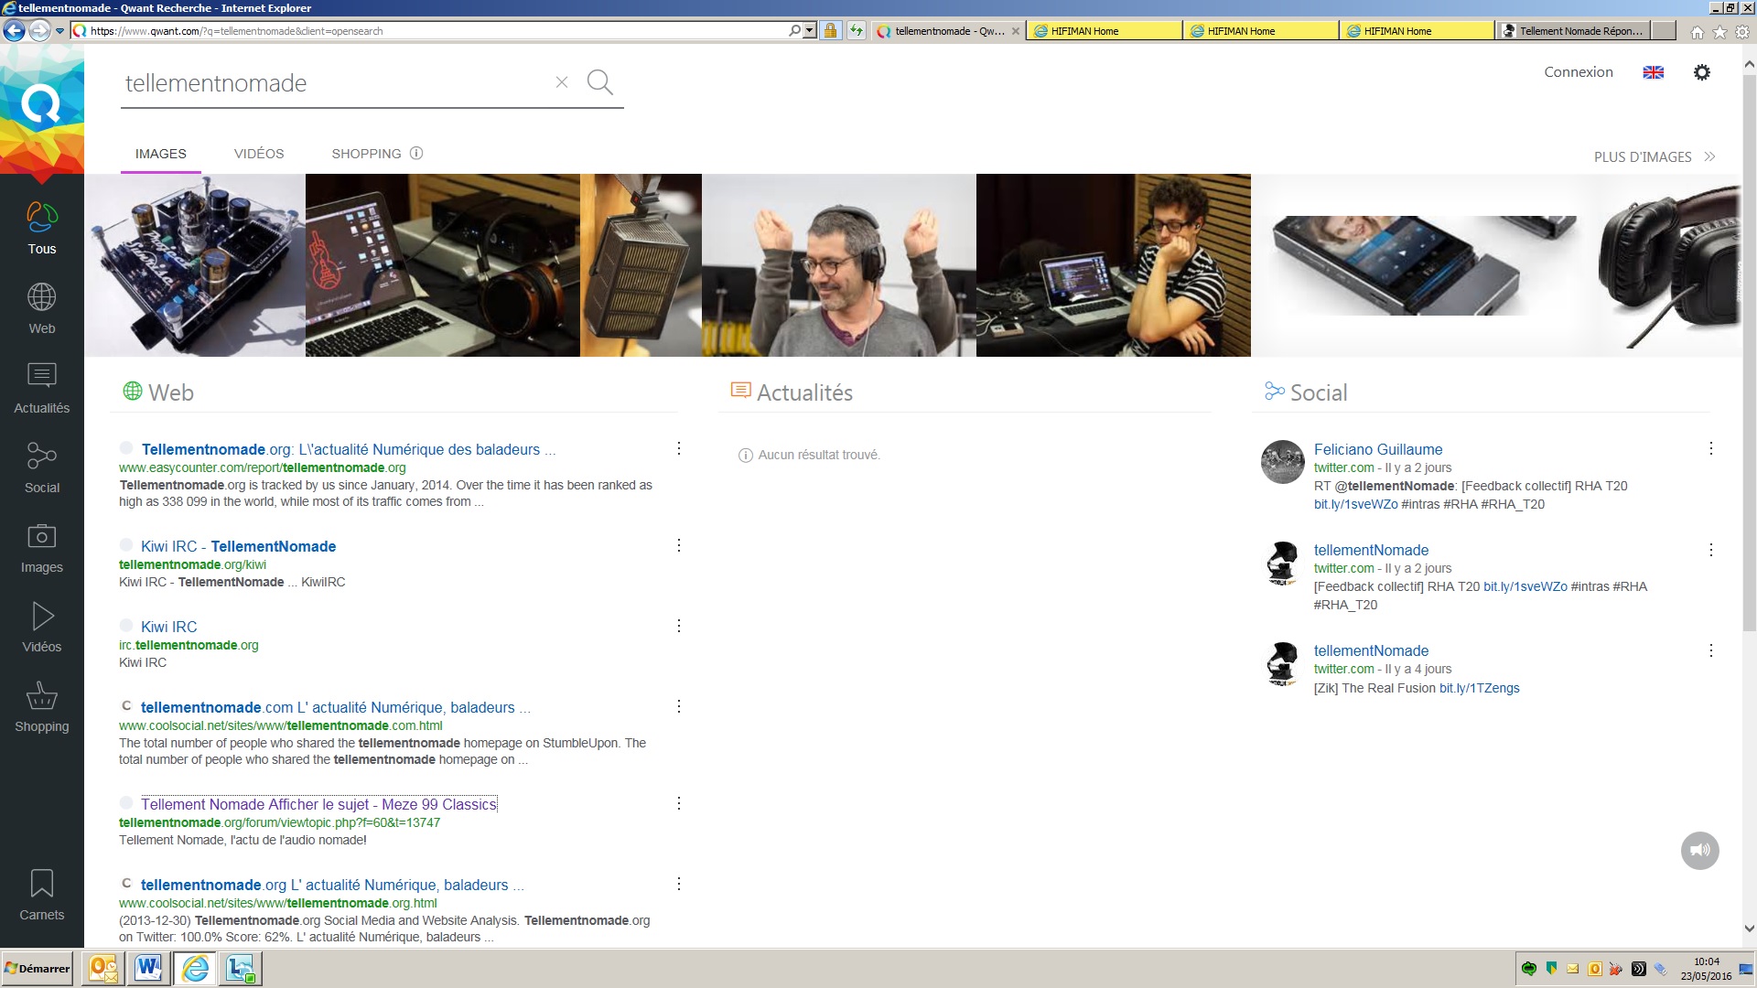Switch to the VIDÉOS tab
Viewport: 1757px width, 988px height.
pyautogui.click(x=259, y=154)
